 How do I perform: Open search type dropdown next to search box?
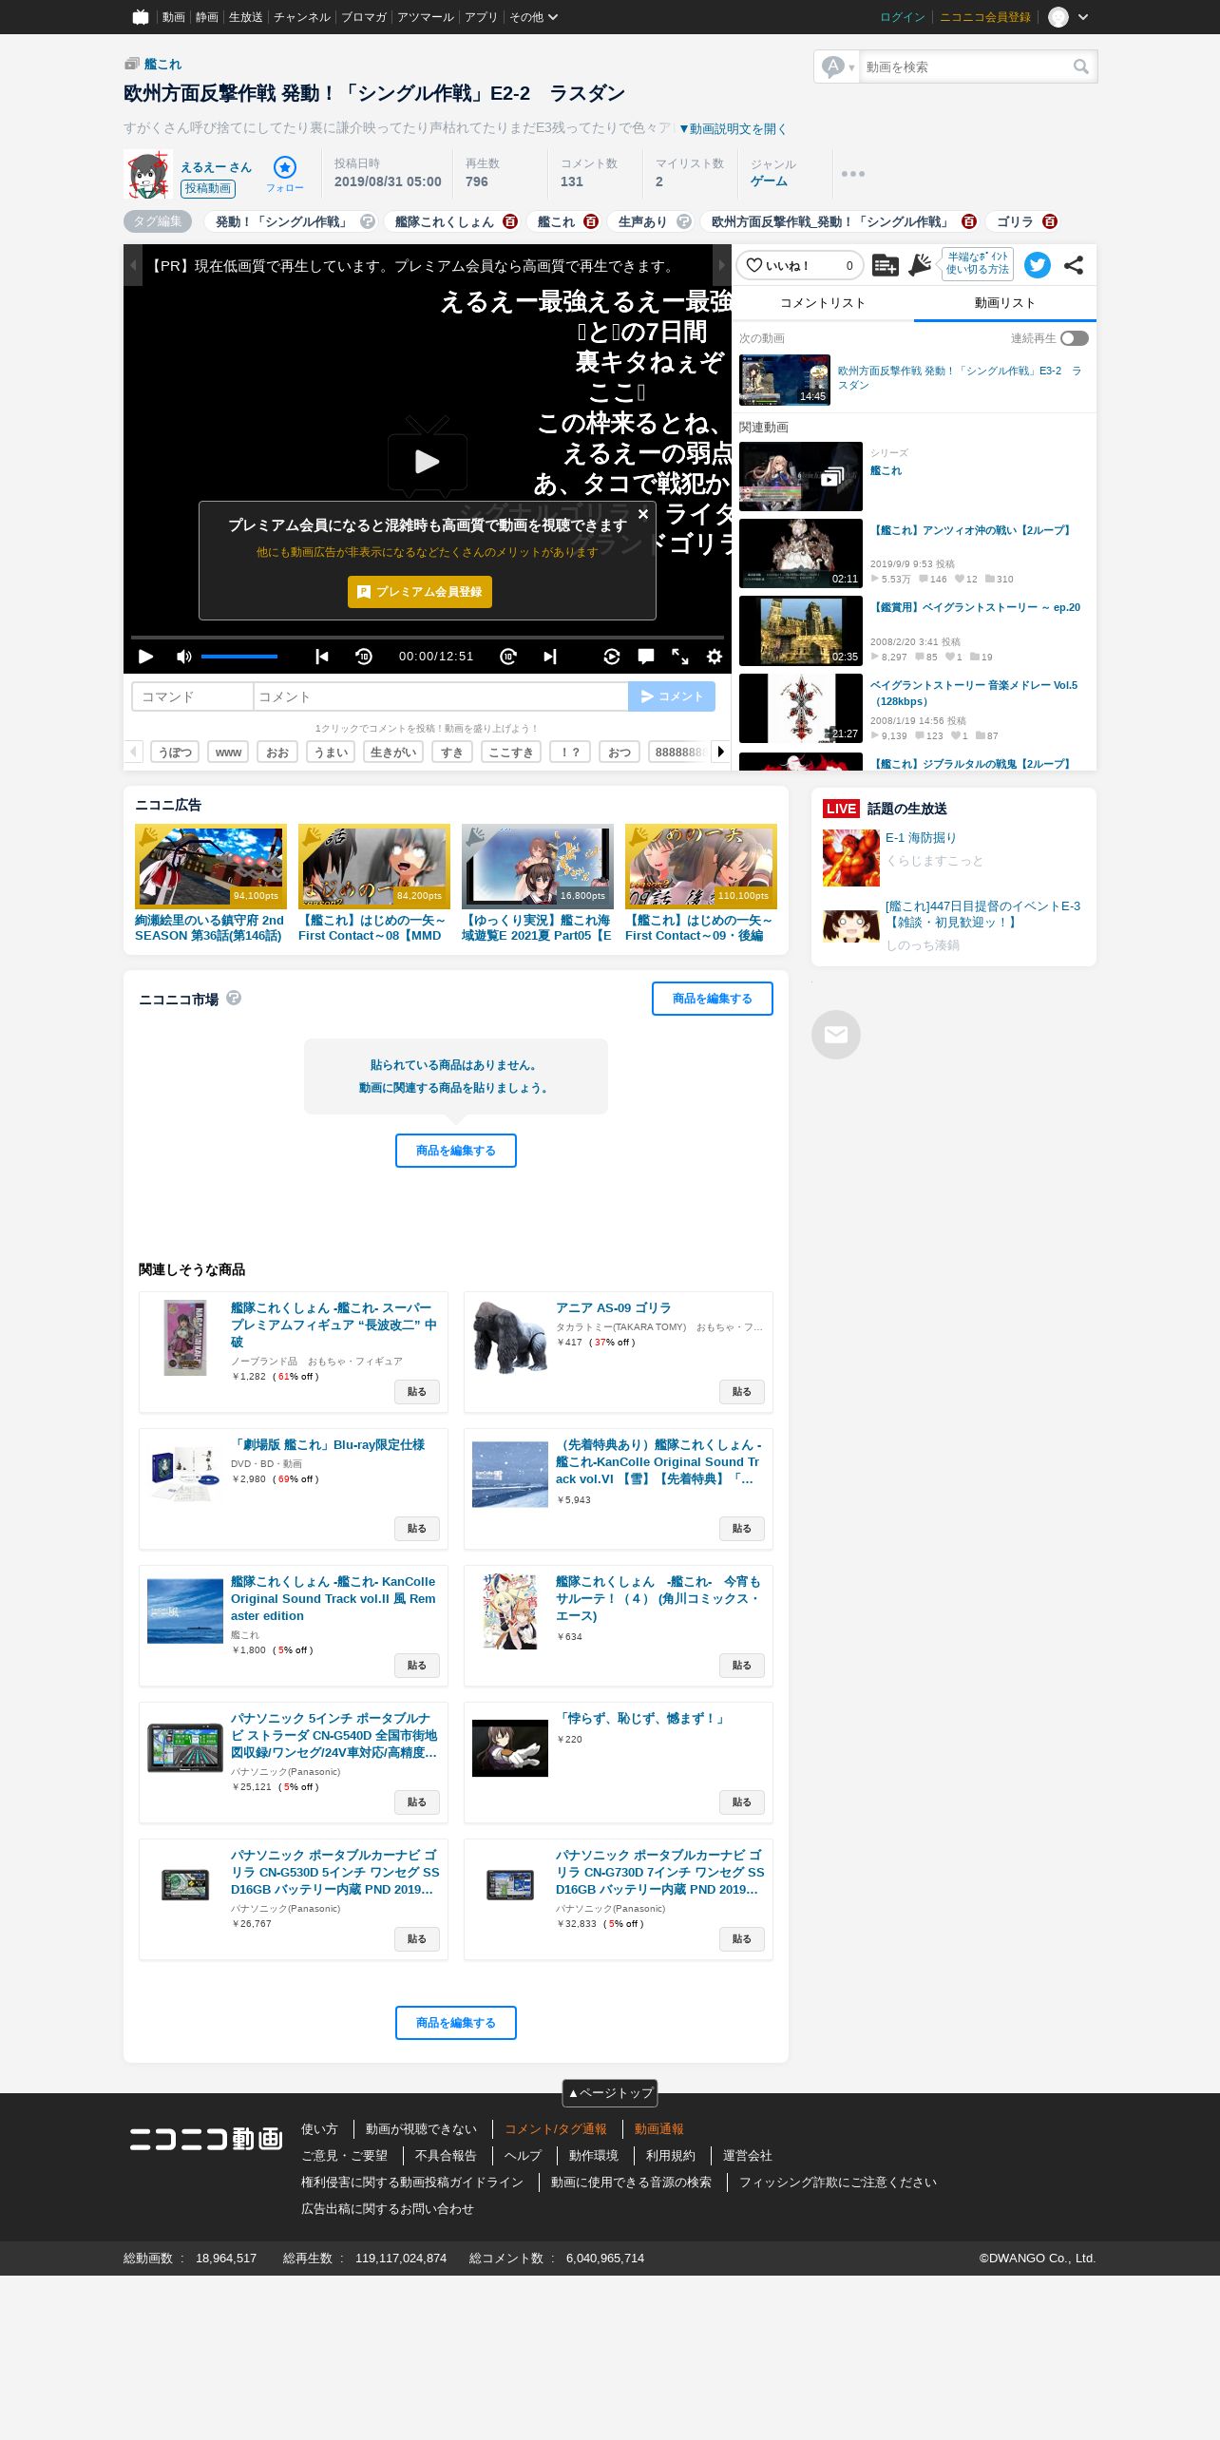[x=837, y=67]
